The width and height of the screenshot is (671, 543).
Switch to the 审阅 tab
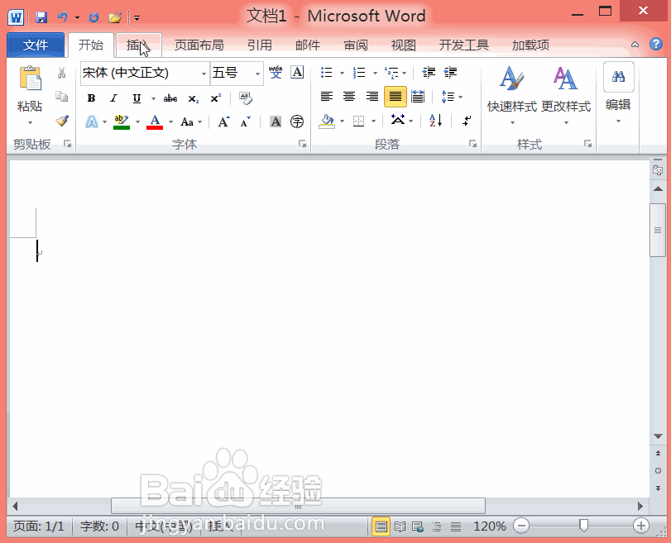click(x=356, y=45)
